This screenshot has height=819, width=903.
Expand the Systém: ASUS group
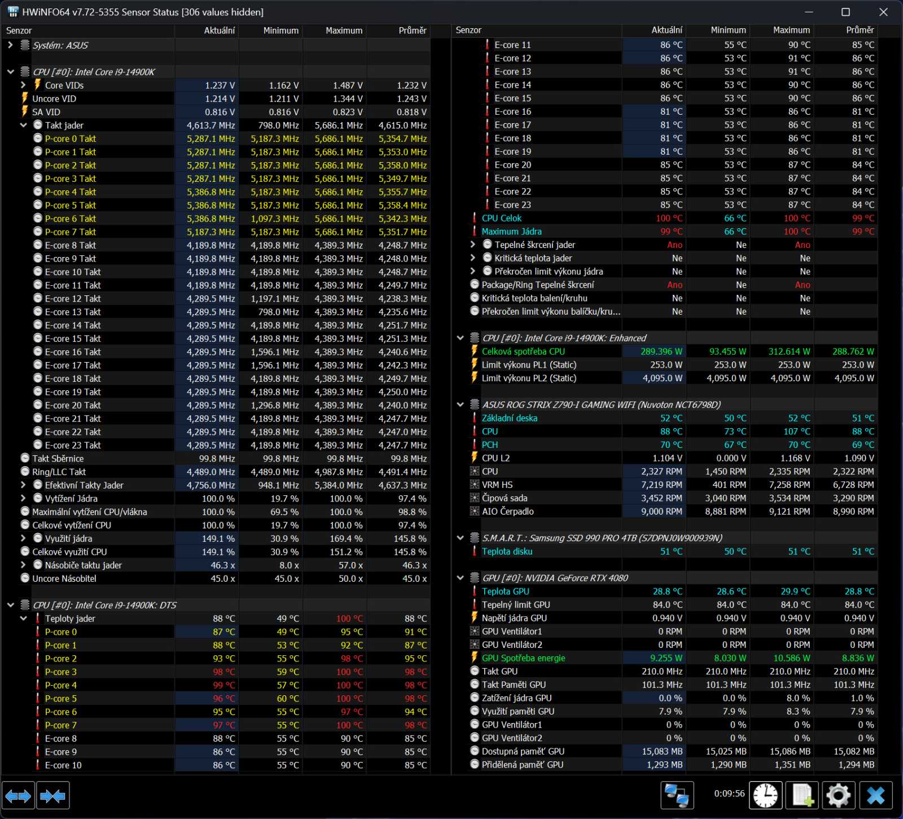(x=10, y=45)
